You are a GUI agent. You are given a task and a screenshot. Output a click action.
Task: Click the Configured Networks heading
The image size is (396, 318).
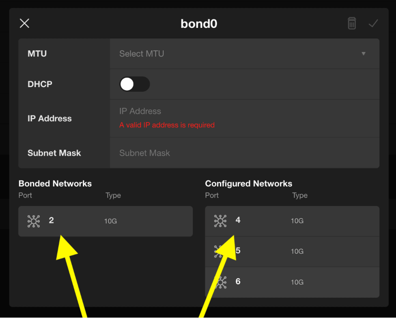point(249,183)
